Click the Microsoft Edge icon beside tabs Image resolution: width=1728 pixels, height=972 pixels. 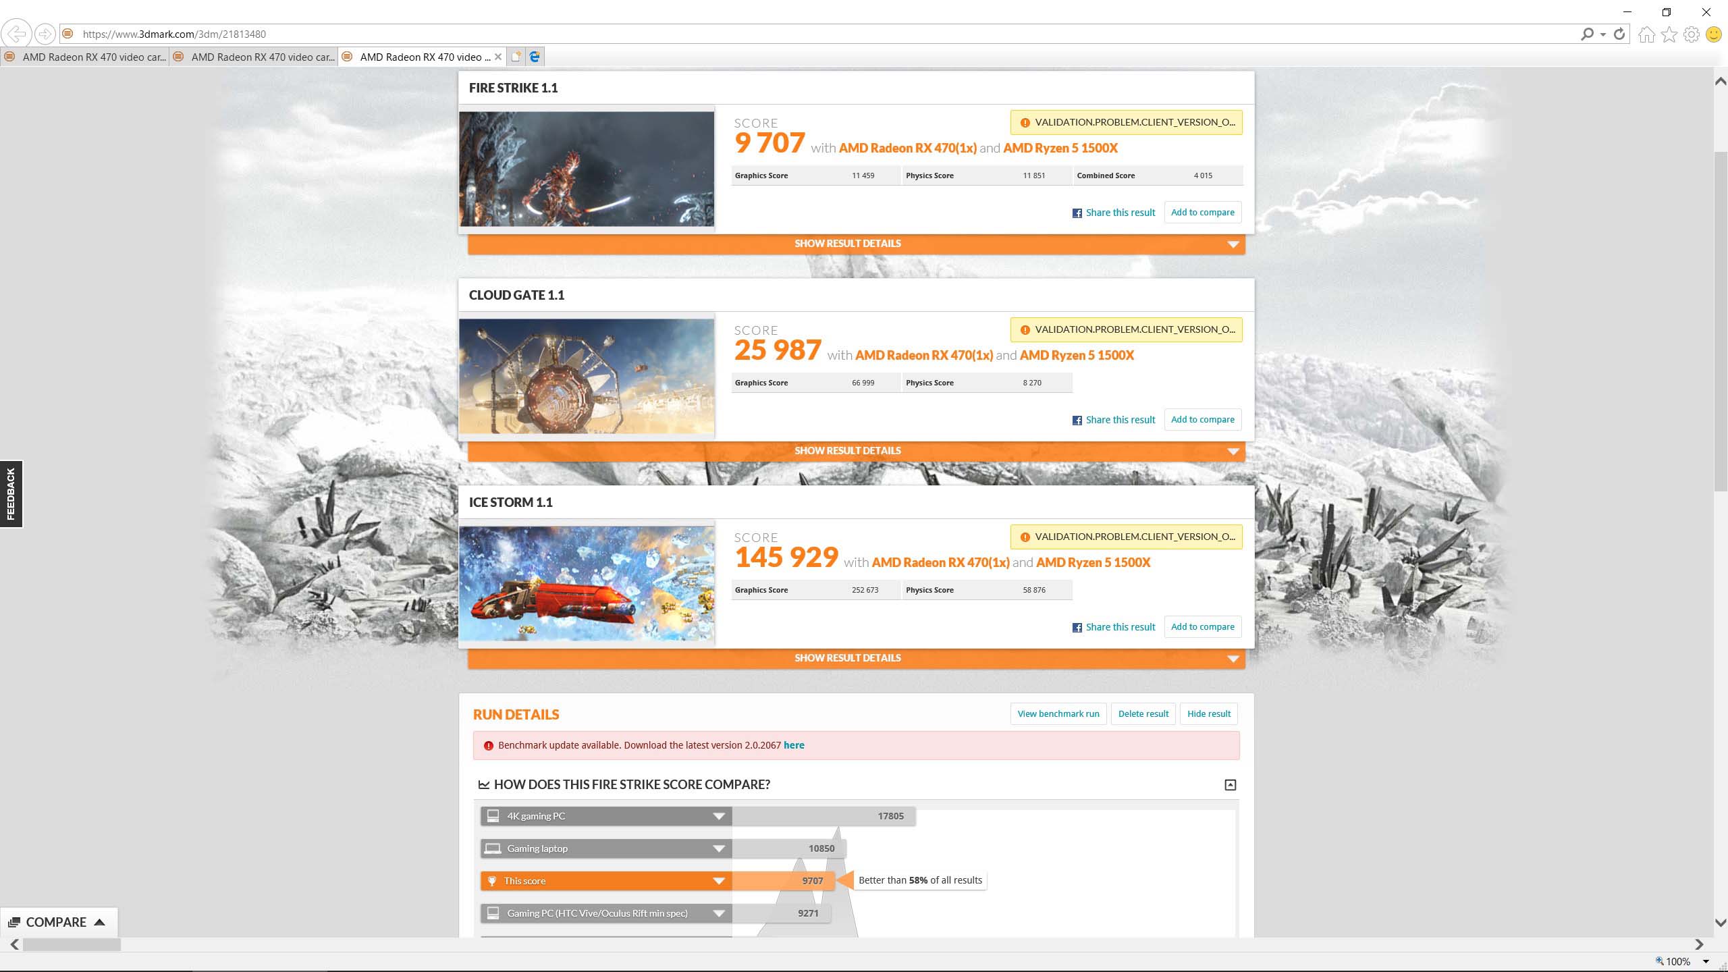(535, 57)
